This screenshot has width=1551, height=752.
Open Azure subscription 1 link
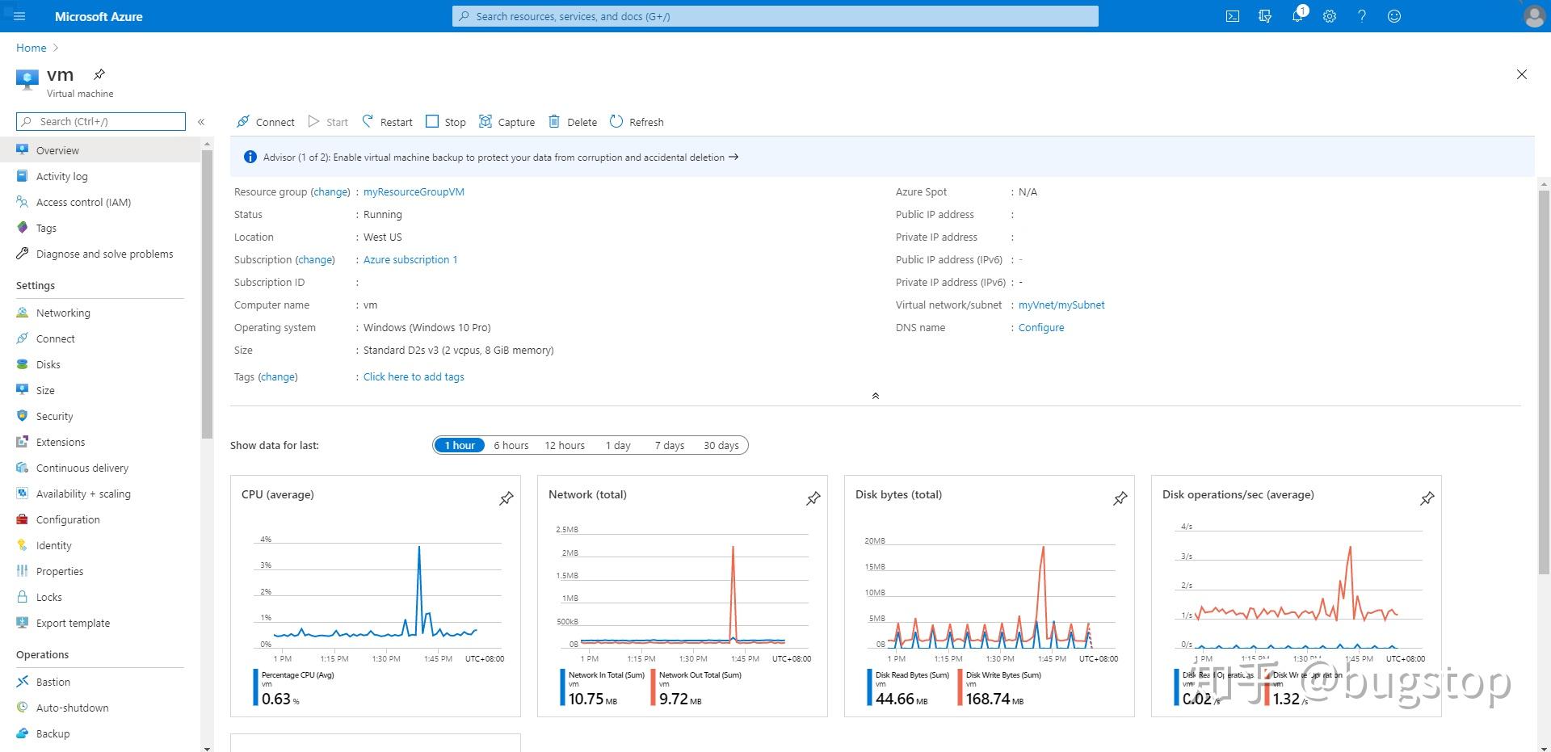coord(410,259)
